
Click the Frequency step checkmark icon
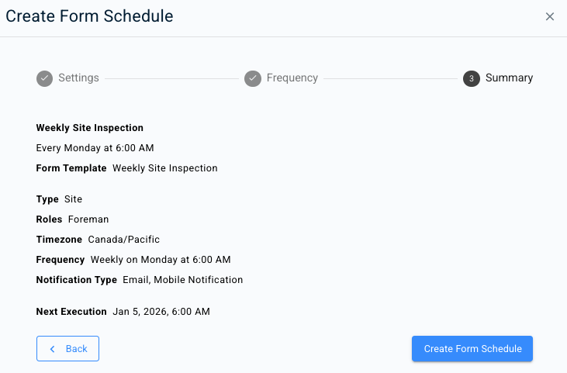[x=252, y=78]
